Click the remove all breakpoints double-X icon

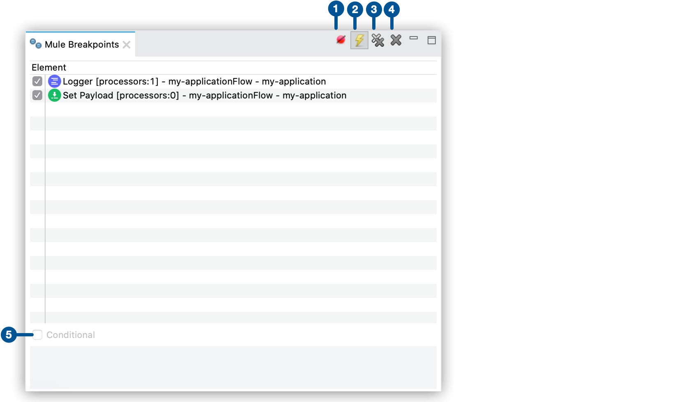pos(378,40)
